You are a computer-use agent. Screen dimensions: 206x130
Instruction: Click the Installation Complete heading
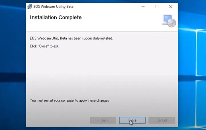pos(56,17)
